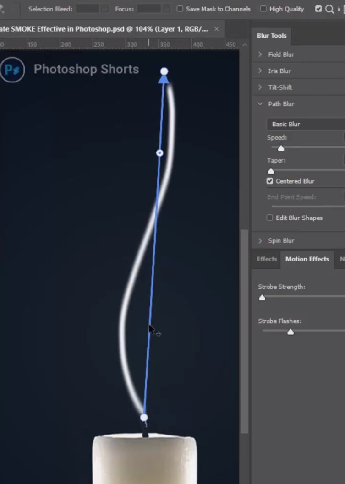The height and width of the screenshot is (484, 345).
Task: Click the Tilt-Shift label
Action: [280, 87]
